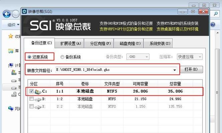This screenshot has width=222, height=133.
Task: Click the 分区 column header
Action: point(39,84)
